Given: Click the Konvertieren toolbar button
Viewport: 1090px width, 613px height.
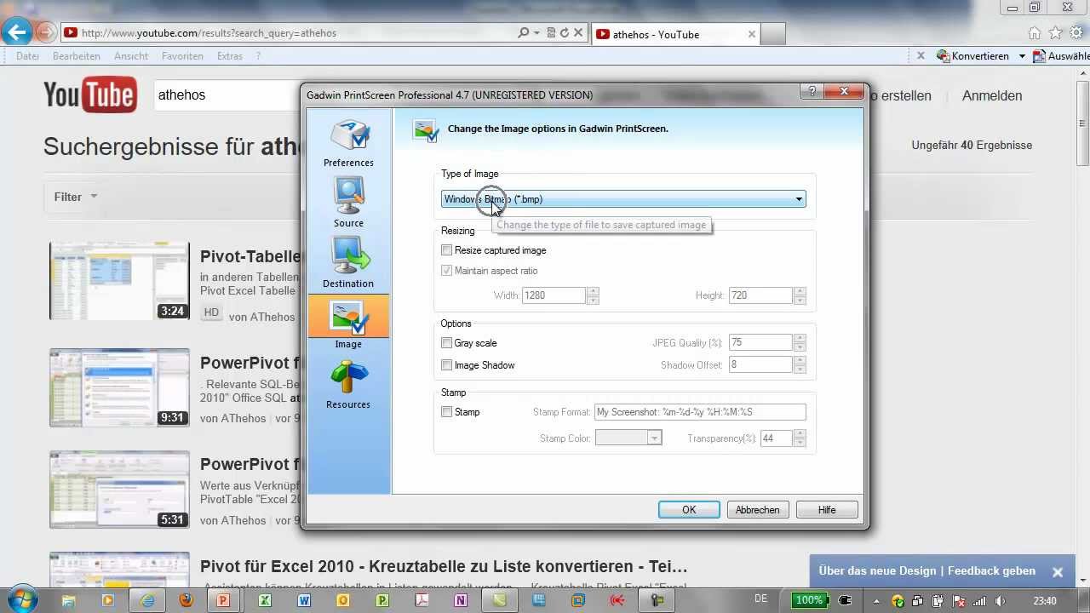Looking at the screenshot, I should point(973,56).
